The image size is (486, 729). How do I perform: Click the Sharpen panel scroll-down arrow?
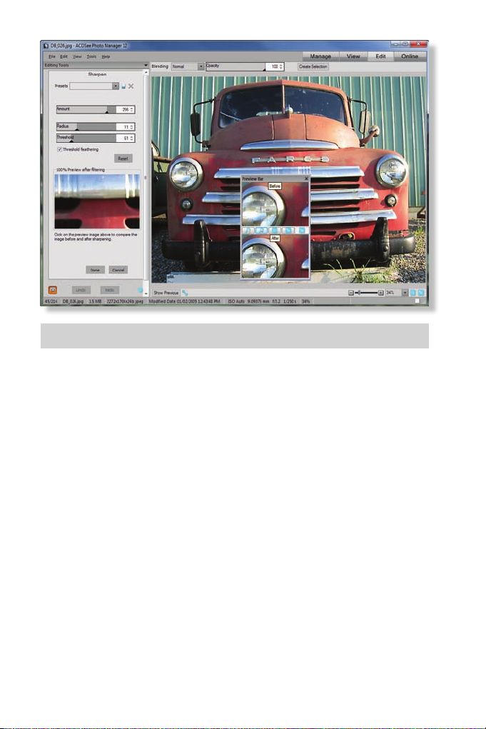[x=146, y=294]
